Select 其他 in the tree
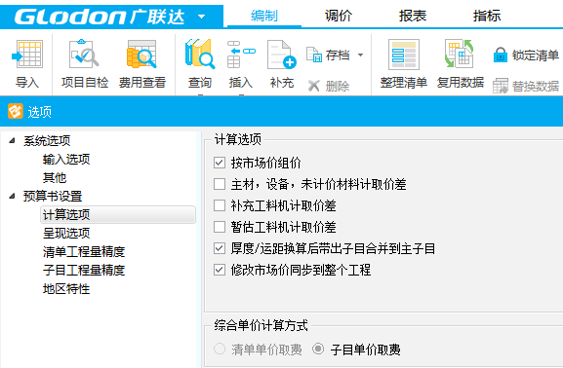The width and height of the screenshot is (563, 368). click(55, 177)
